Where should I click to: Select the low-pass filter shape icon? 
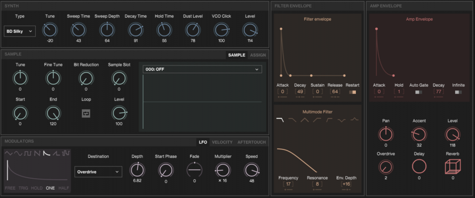pos(280,120)
